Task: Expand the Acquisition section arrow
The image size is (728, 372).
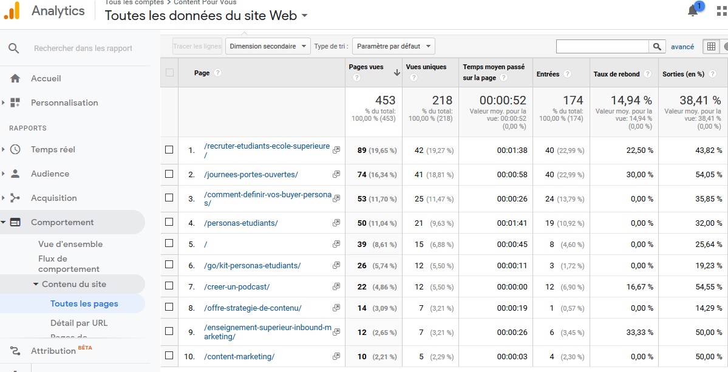Action: 3,198
